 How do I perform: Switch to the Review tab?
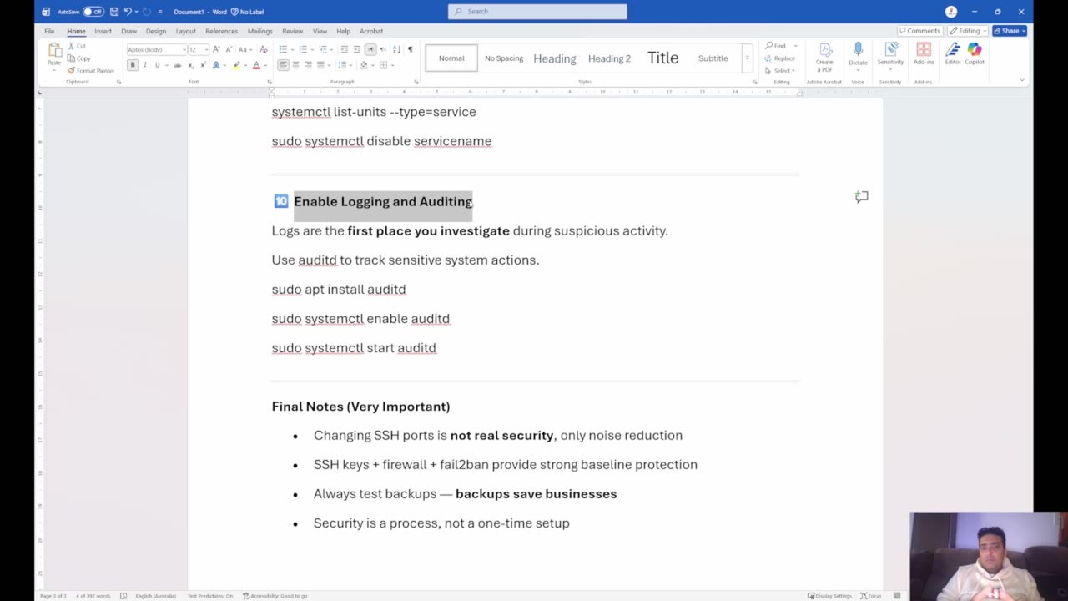[x=292, y=31]
